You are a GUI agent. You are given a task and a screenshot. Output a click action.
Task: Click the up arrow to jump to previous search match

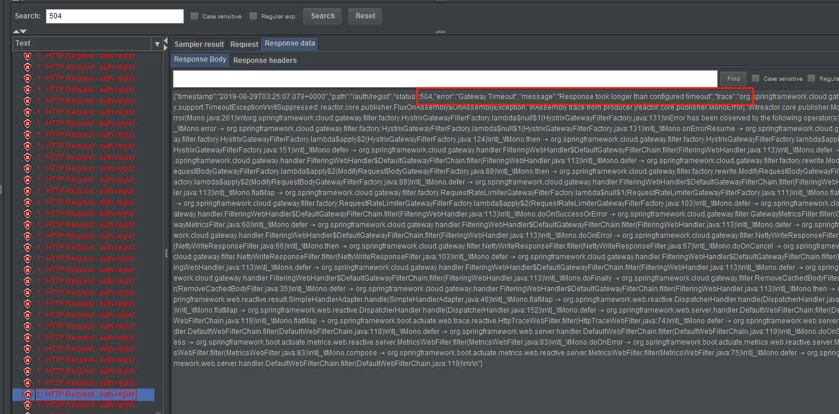pos(16,31)
